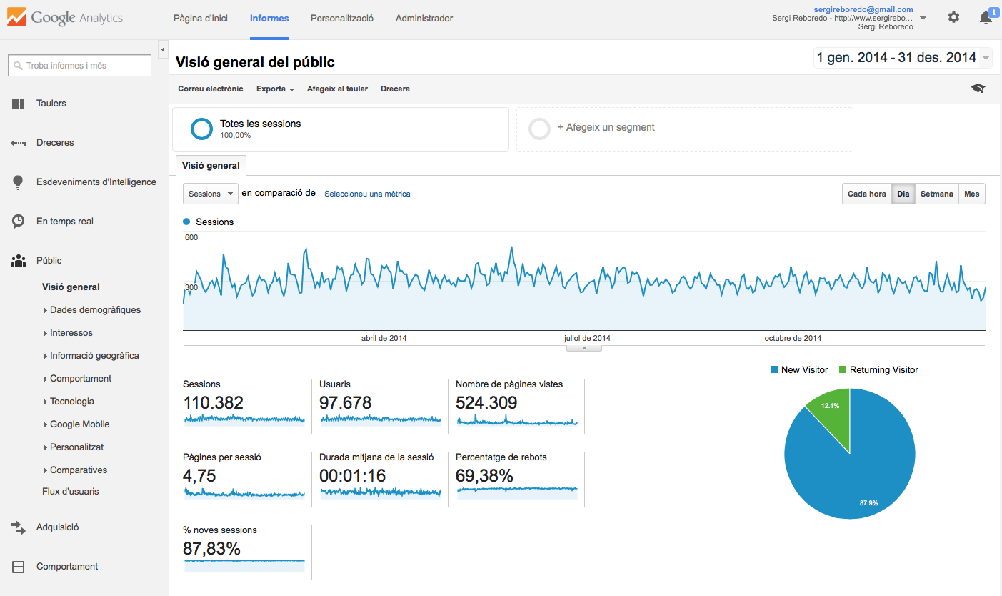Viewport: 1002px width, 596px height.
Task: Click the graduation cap education icon
Action: click(x=978, y=89)
